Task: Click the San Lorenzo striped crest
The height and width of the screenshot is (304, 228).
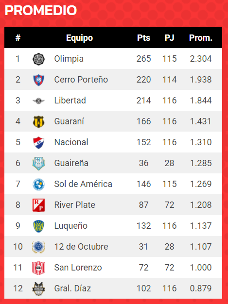Action: (x=38, y=268)
